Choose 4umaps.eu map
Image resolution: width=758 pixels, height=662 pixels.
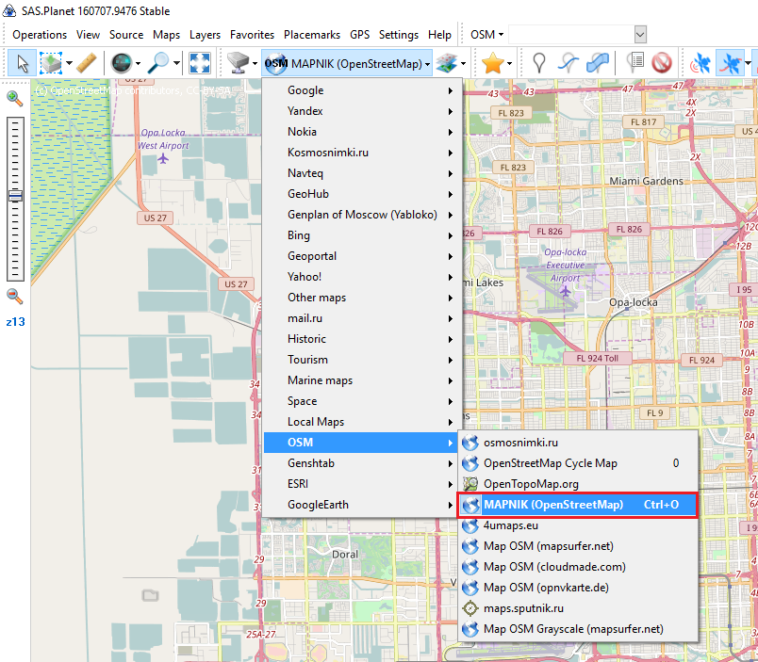click(x=578, y=525)
